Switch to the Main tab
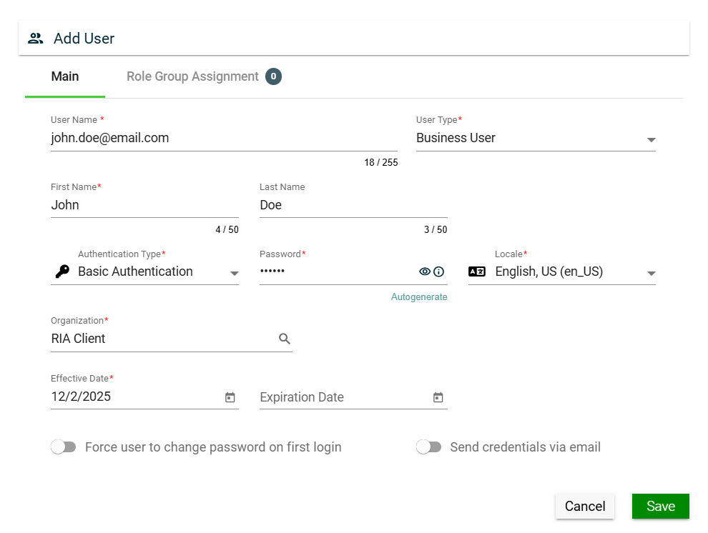This screenshot has height=533, width=708. [65, 76]
